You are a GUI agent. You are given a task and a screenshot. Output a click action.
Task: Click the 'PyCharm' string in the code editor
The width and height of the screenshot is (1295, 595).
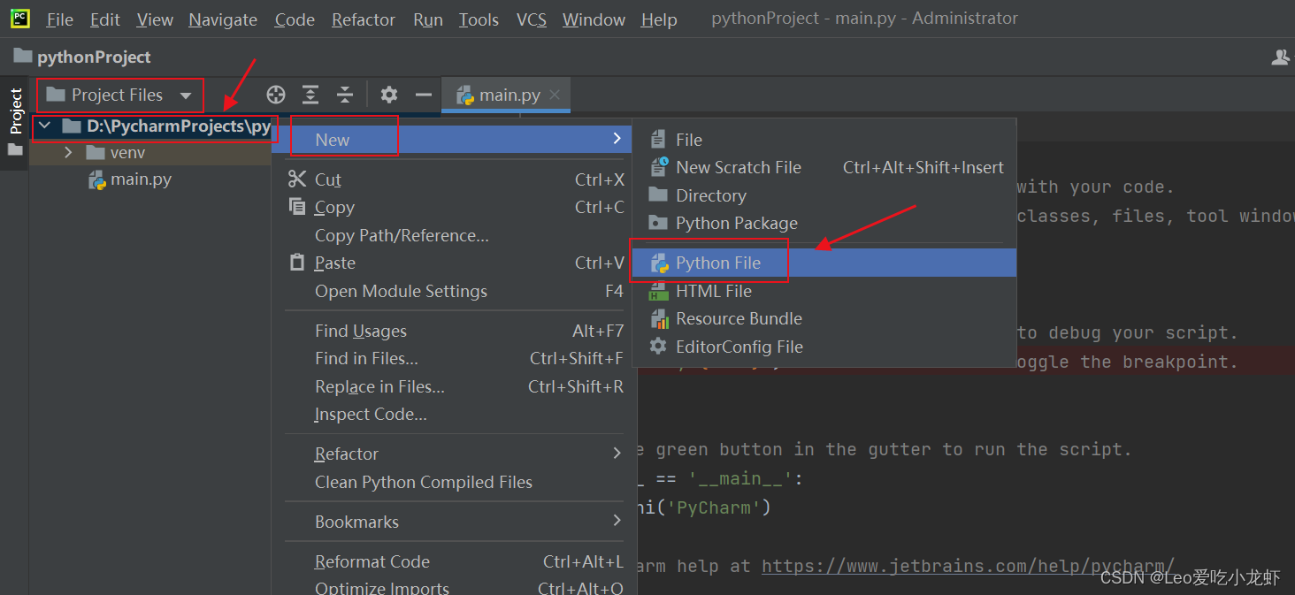click(x=712, y=507)
